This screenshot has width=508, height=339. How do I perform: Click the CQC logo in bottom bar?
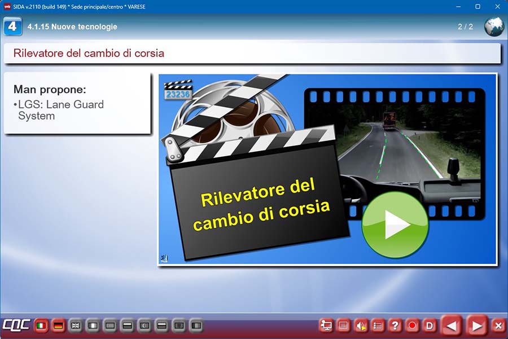pyautogui.click(x=16, y=325)
